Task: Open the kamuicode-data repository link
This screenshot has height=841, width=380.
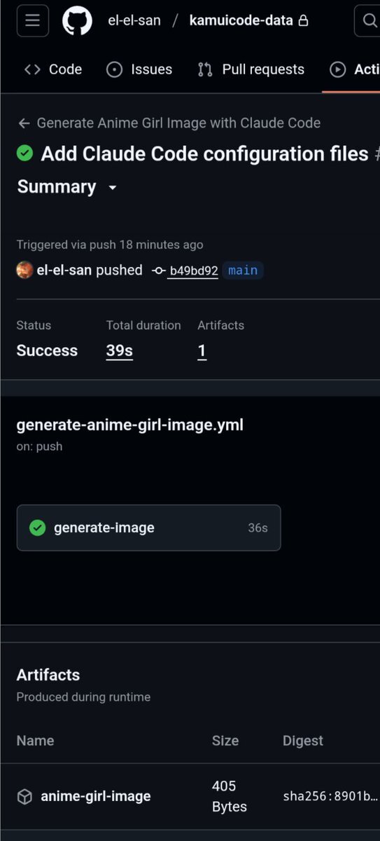Action: [x=241, y=20]
